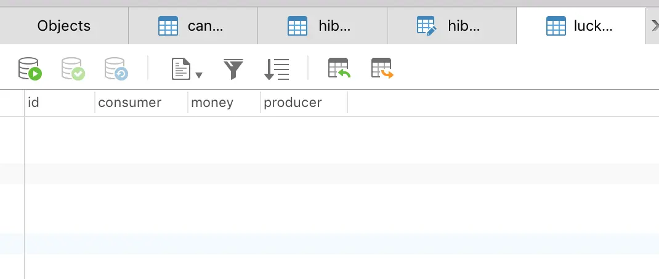Click the greyed-out Rollback transaction icon
This screenshot has height=279, width=659.
click(x=116, y=69)
